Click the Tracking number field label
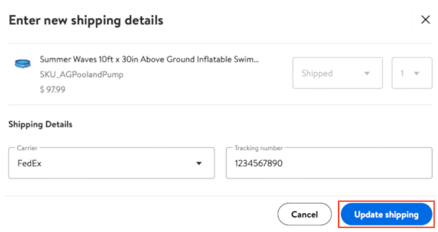Screen dimensions: 438x232 tap(258, 148)
